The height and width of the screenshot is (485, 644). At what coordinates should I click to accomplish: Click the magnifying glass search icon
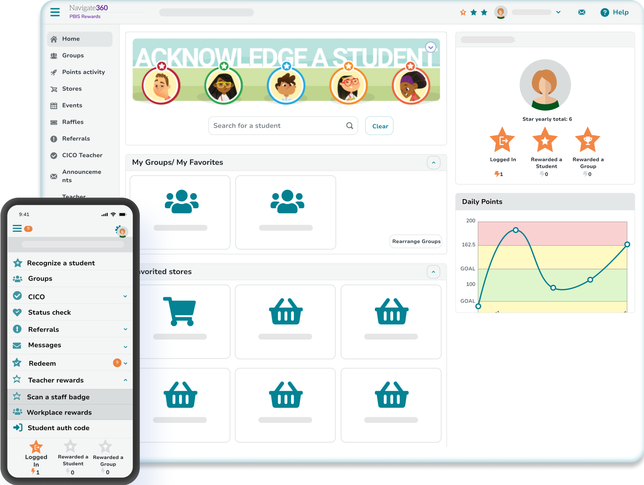[349, 126]
